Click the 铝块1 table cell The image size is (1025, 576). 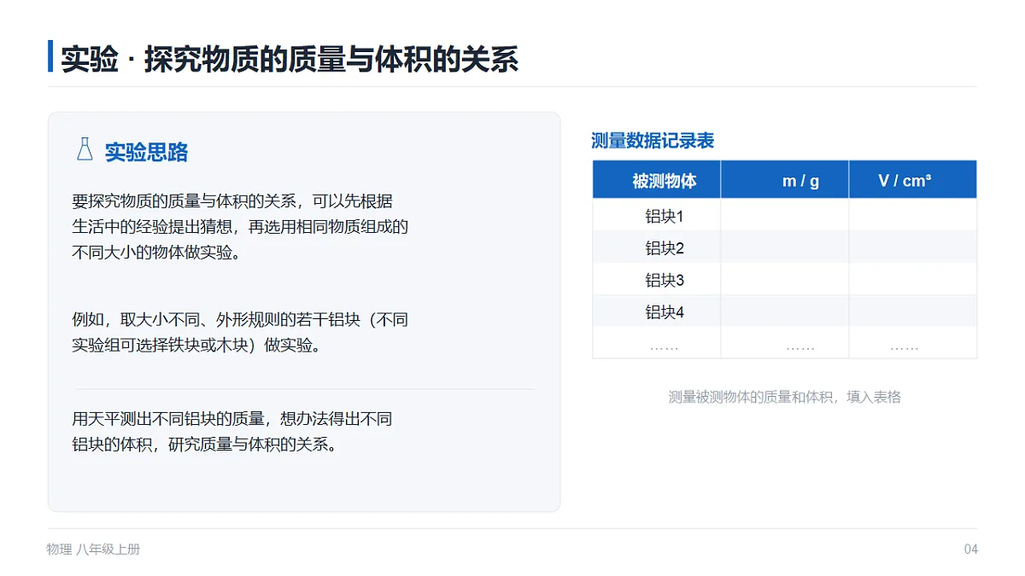(657, 215)
